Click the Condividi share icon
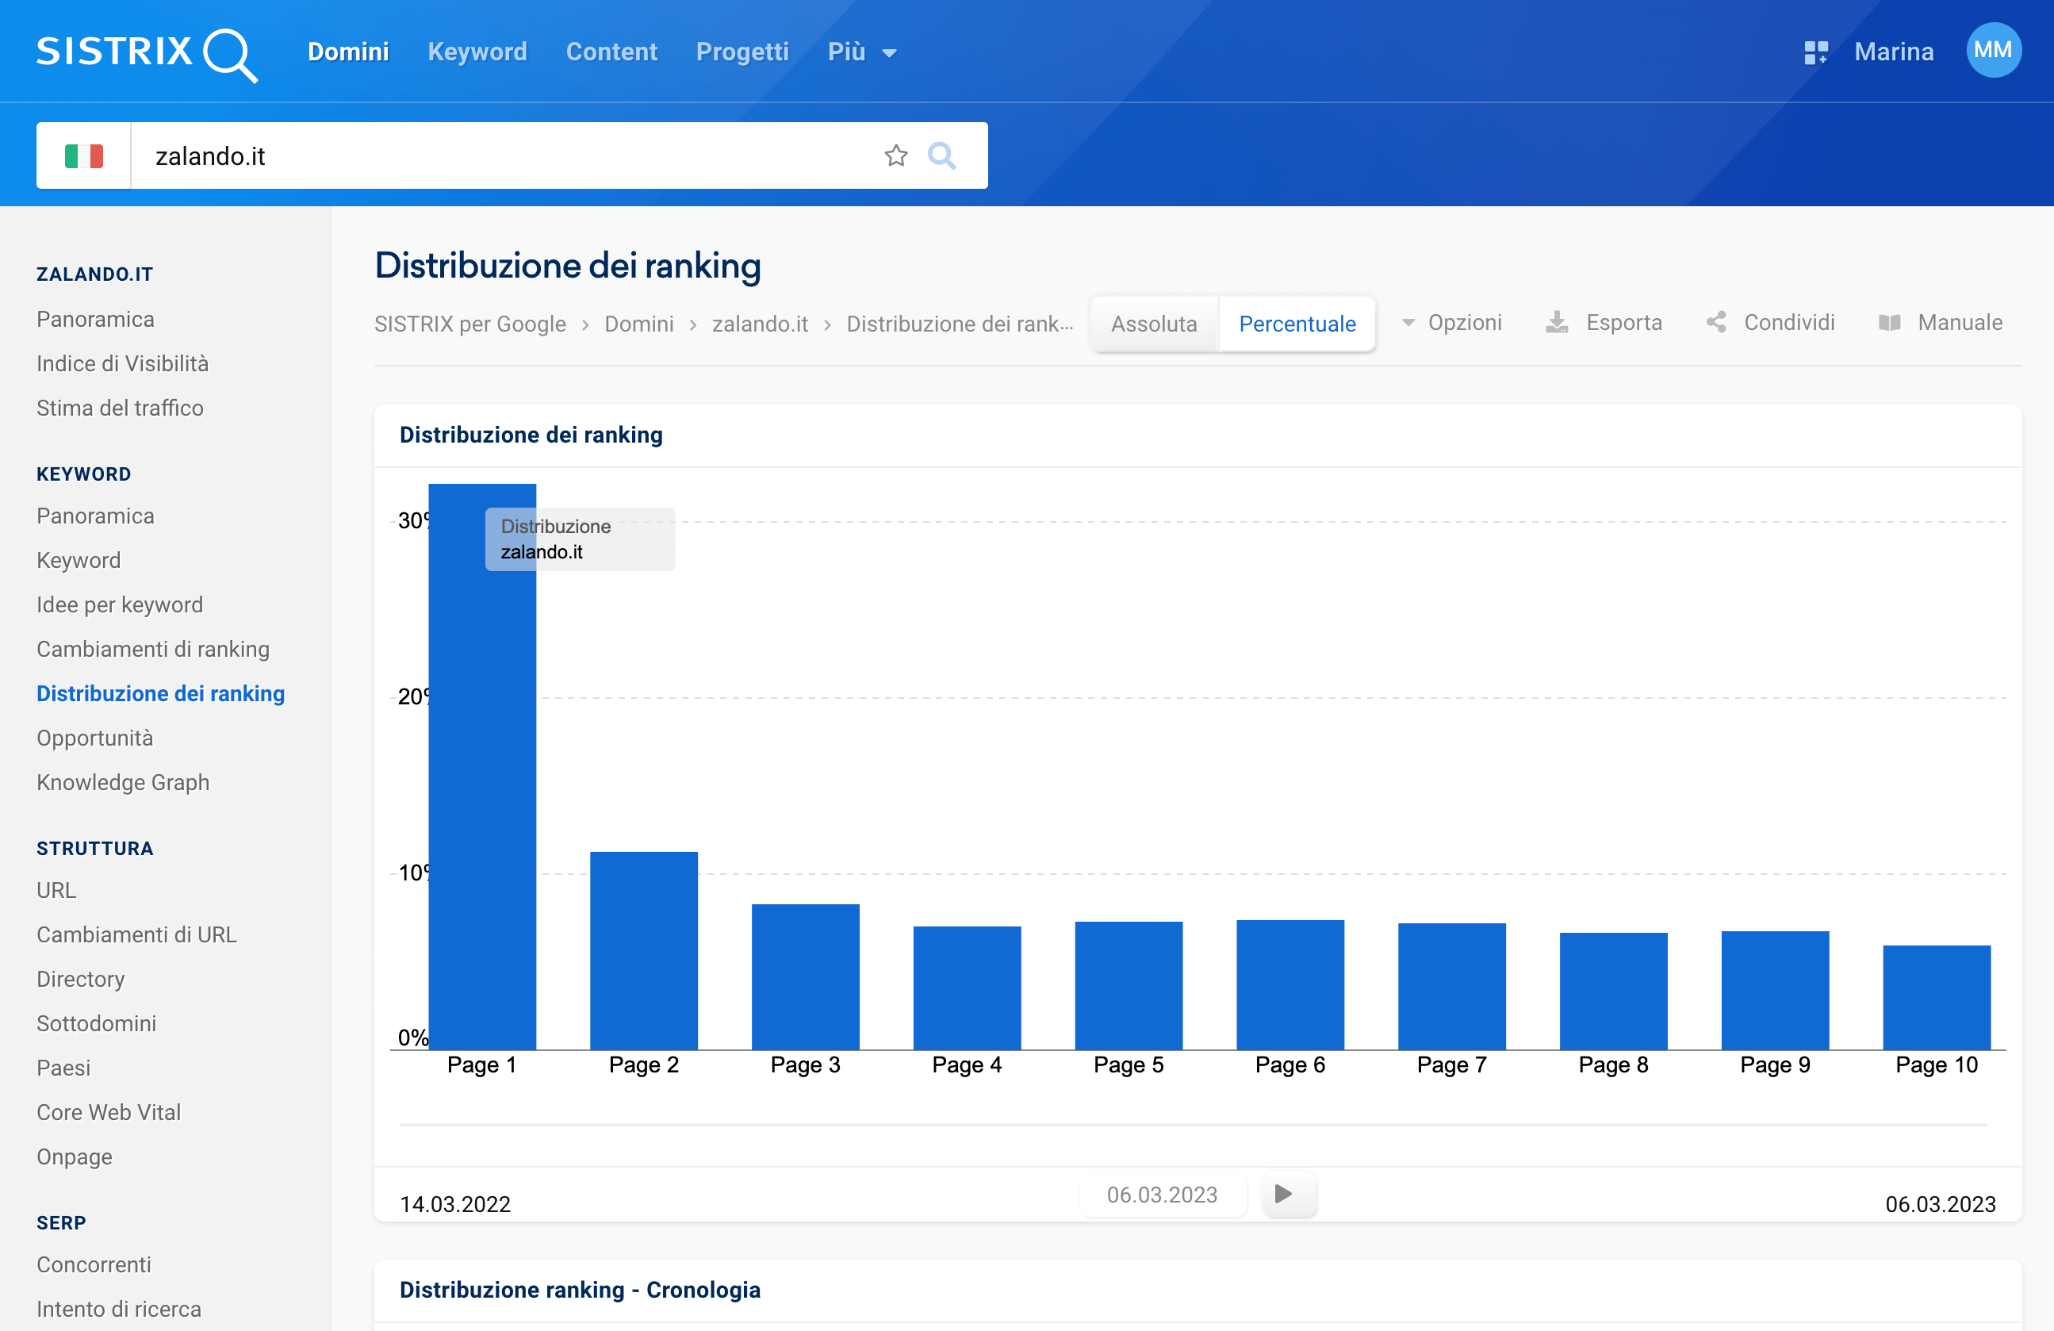Viewport: 2054px width, 1331px height. 1715,323
